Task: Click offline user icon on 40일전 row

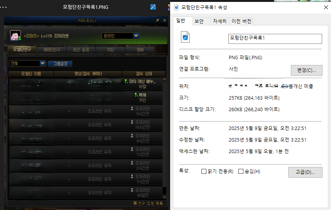Action: [132, 190]
